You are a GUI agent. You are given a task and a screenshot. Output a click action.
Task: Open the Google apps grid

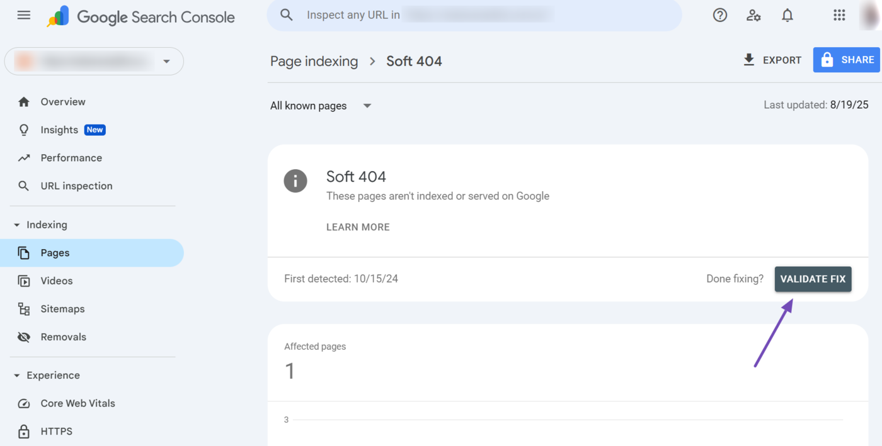(x=839, y=15)
